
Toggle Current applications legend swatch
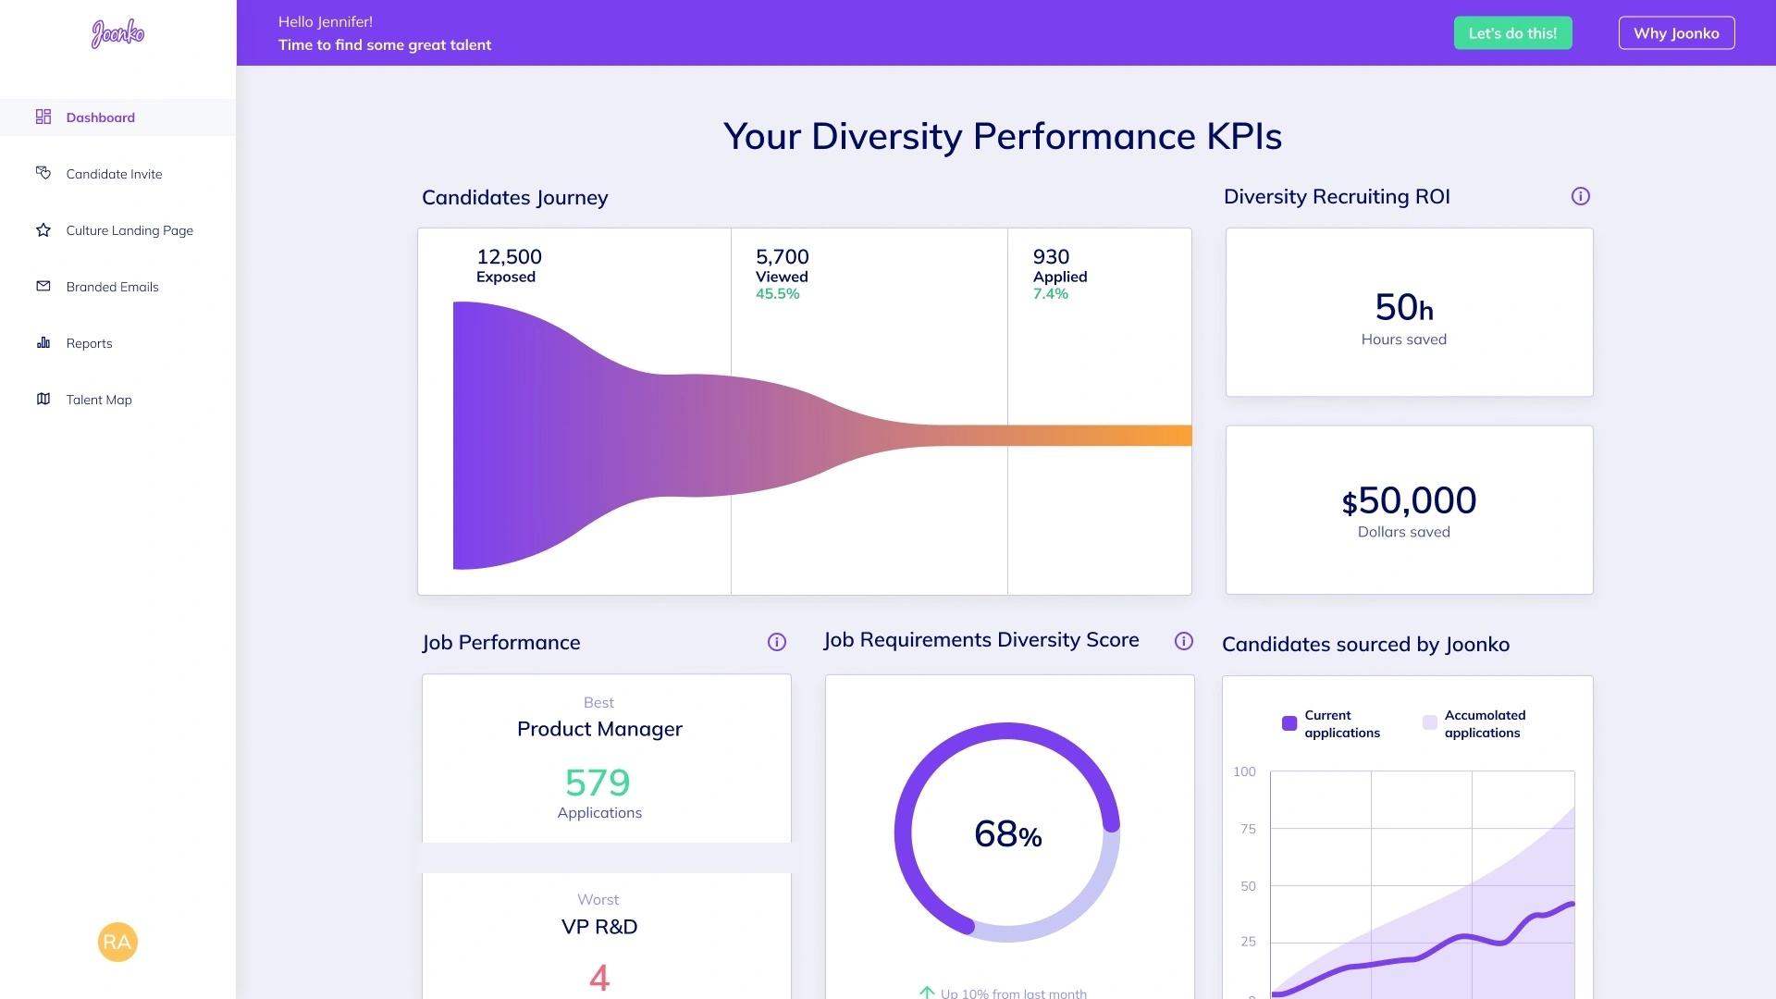1289,723
